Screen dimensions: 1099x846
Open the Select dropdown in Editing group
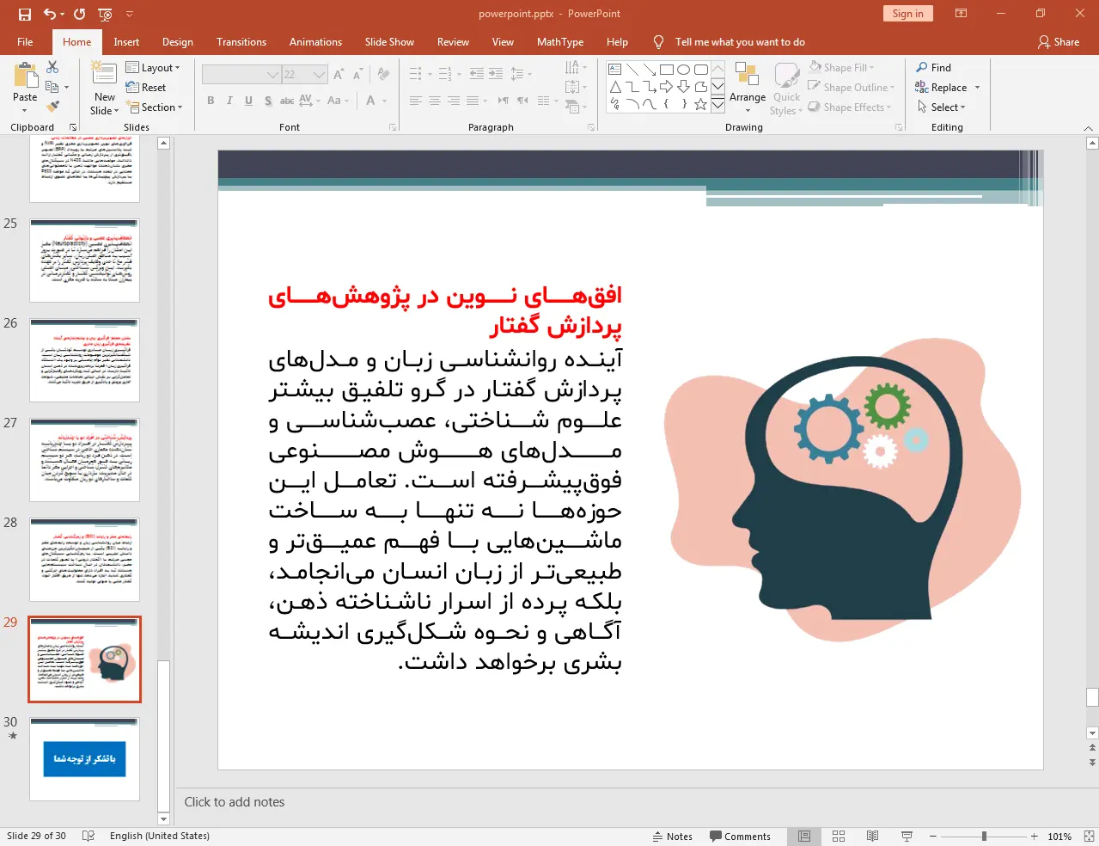pos(941,107)
